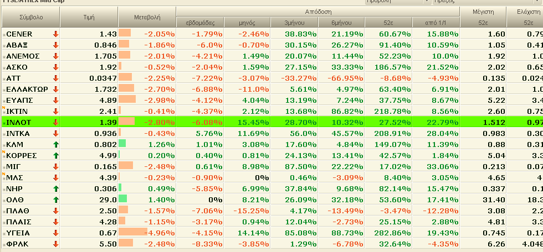Click the red down arrow beside ΦΡΛΚ

pos(56,244)
